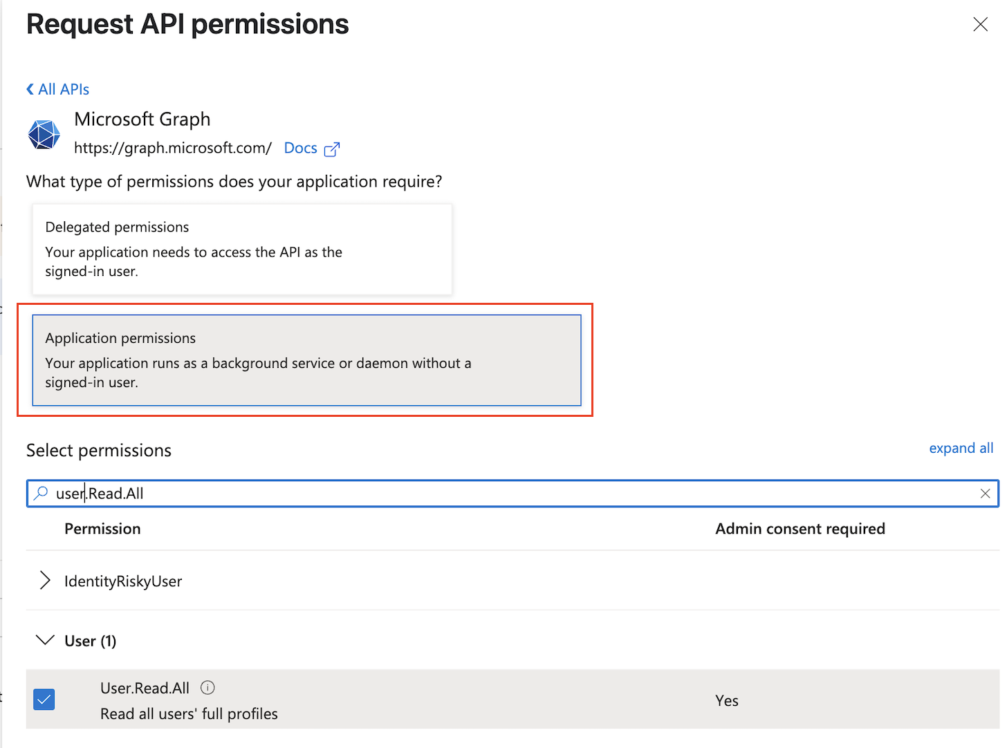Screen dimensions: 1007x748
Task: Open the User.Read.All info icon
Action: [x=207, y=687]
